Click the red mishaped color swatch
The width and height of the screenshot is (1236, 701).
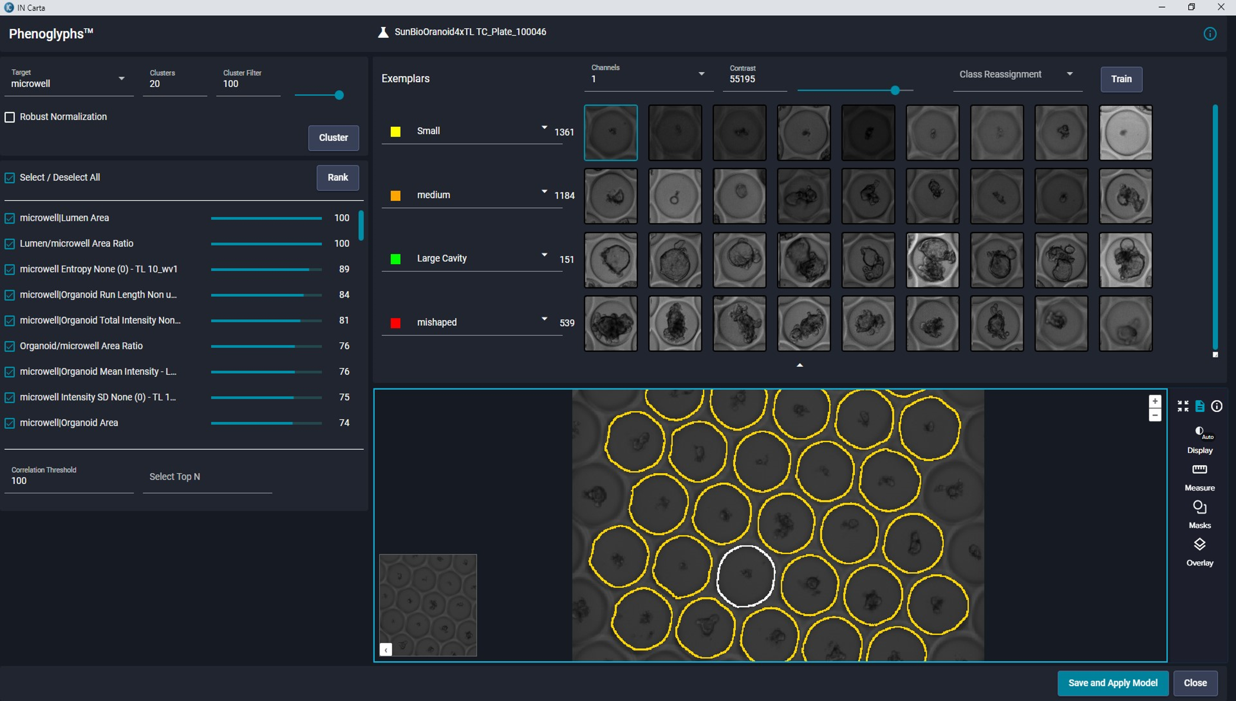point(395,323)
